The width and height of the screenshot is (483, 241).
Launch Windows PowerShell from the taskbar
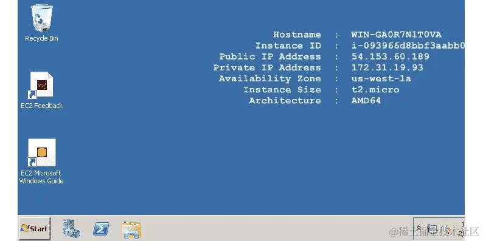102,229
